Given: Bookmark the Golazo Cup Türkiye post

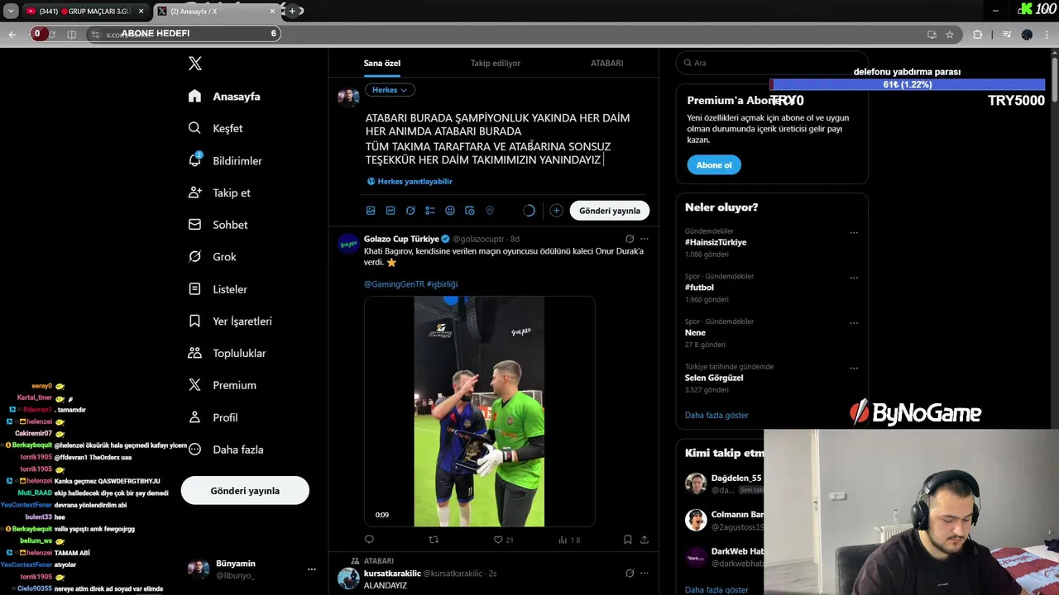Looking at the screenshot, I should click(x=628, y=540).
